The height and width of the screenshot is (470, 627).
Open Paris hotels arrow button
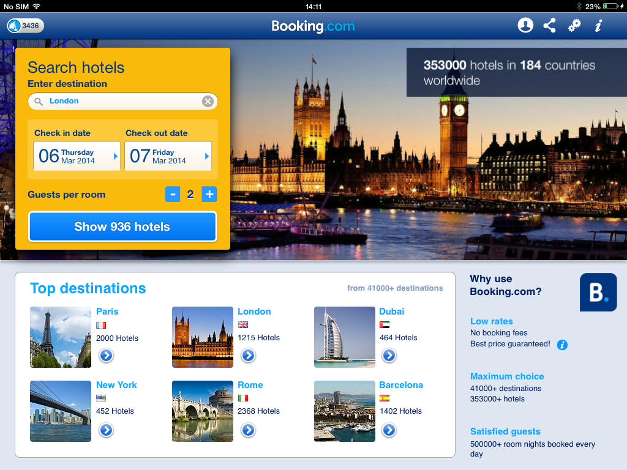[107, 355]
